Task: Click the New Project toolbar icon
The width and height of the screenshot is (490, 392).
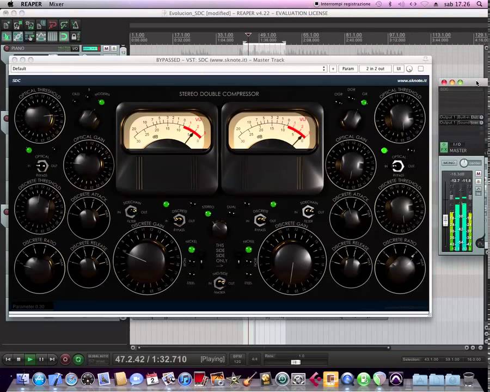Action: 7,25
